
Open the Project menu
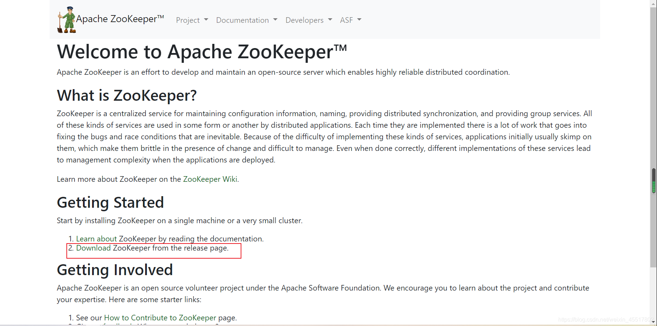pyautogui.click(x=192, y=20)
